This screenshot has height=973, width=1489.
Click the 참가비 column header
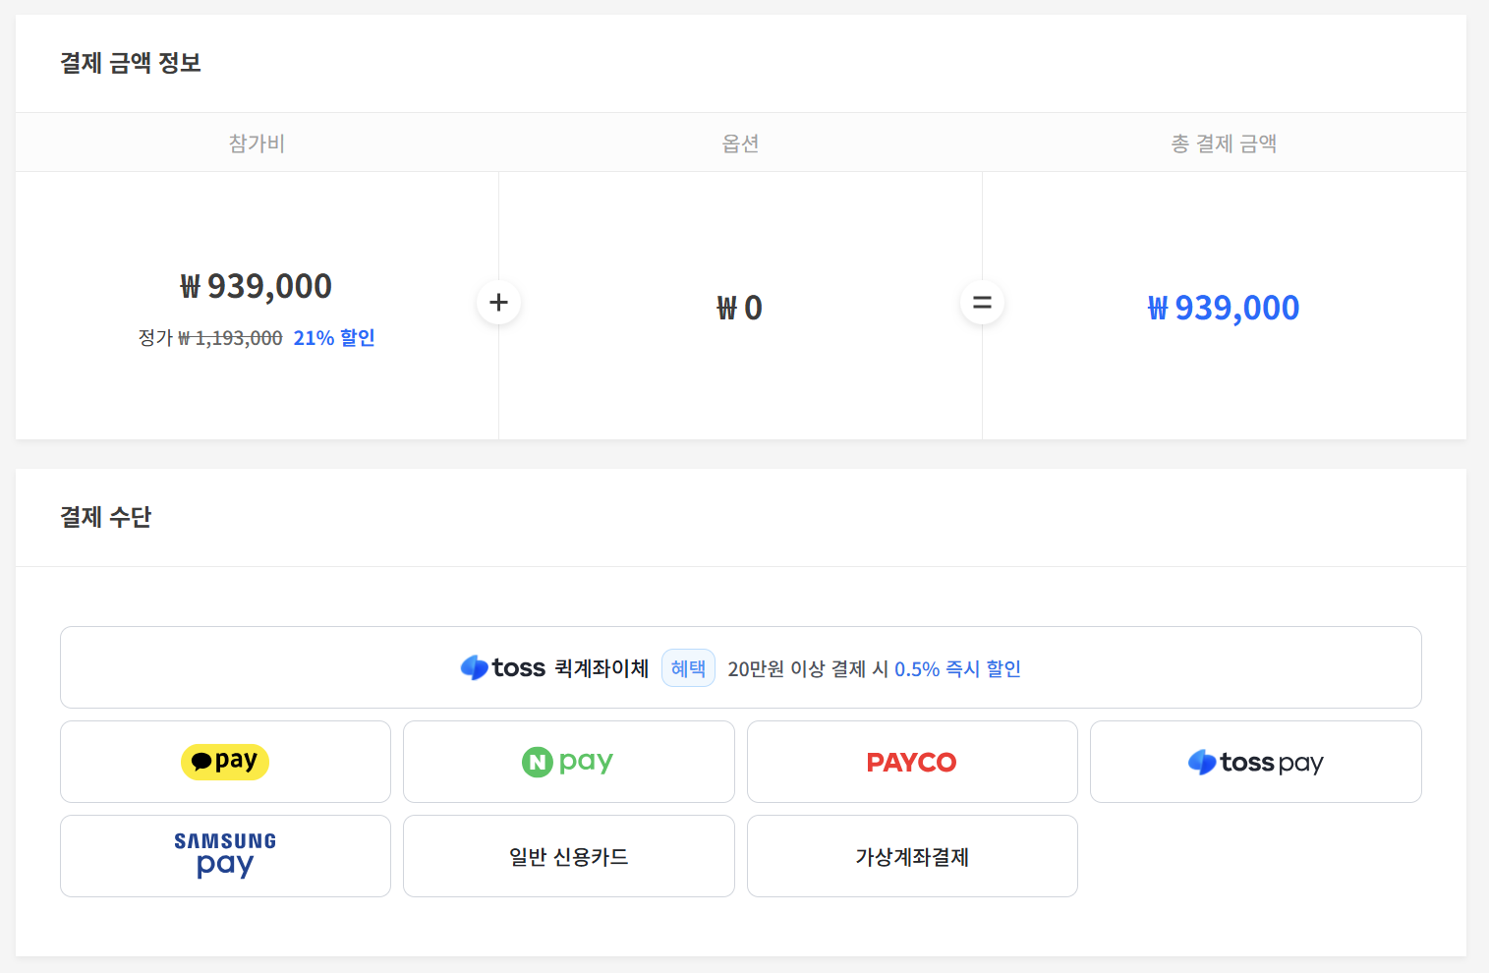coord(257,143)
